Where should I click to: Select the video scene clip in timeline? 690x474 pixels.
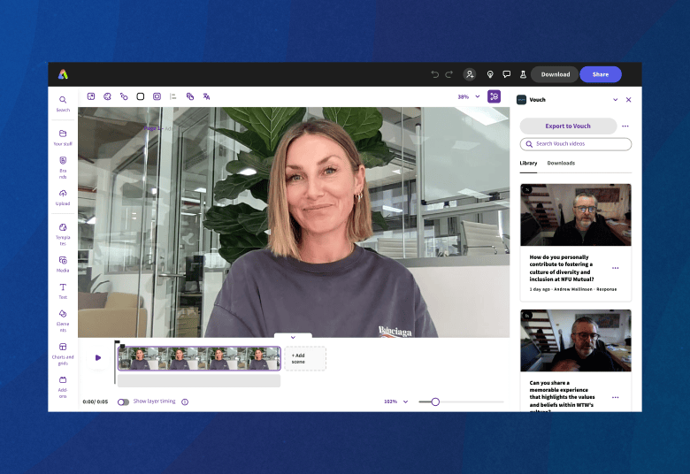pyautogui.click(x=199, y=358)
